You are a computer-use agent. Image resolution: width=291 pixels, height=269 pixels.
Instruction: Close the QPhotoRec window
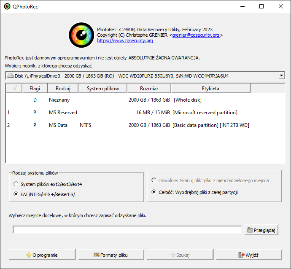281,6
